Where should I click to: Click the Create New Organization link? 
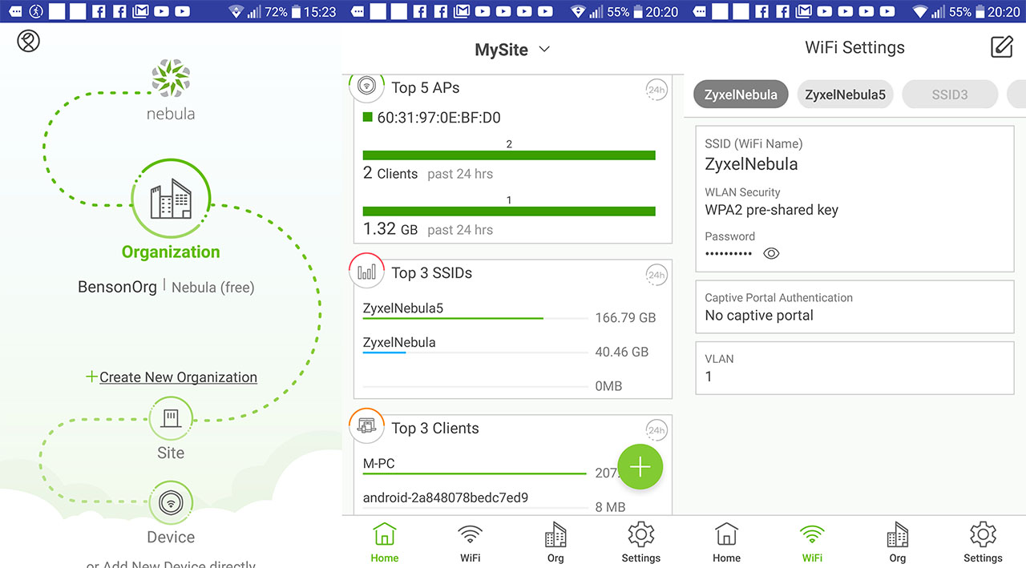tap(178, 377)
